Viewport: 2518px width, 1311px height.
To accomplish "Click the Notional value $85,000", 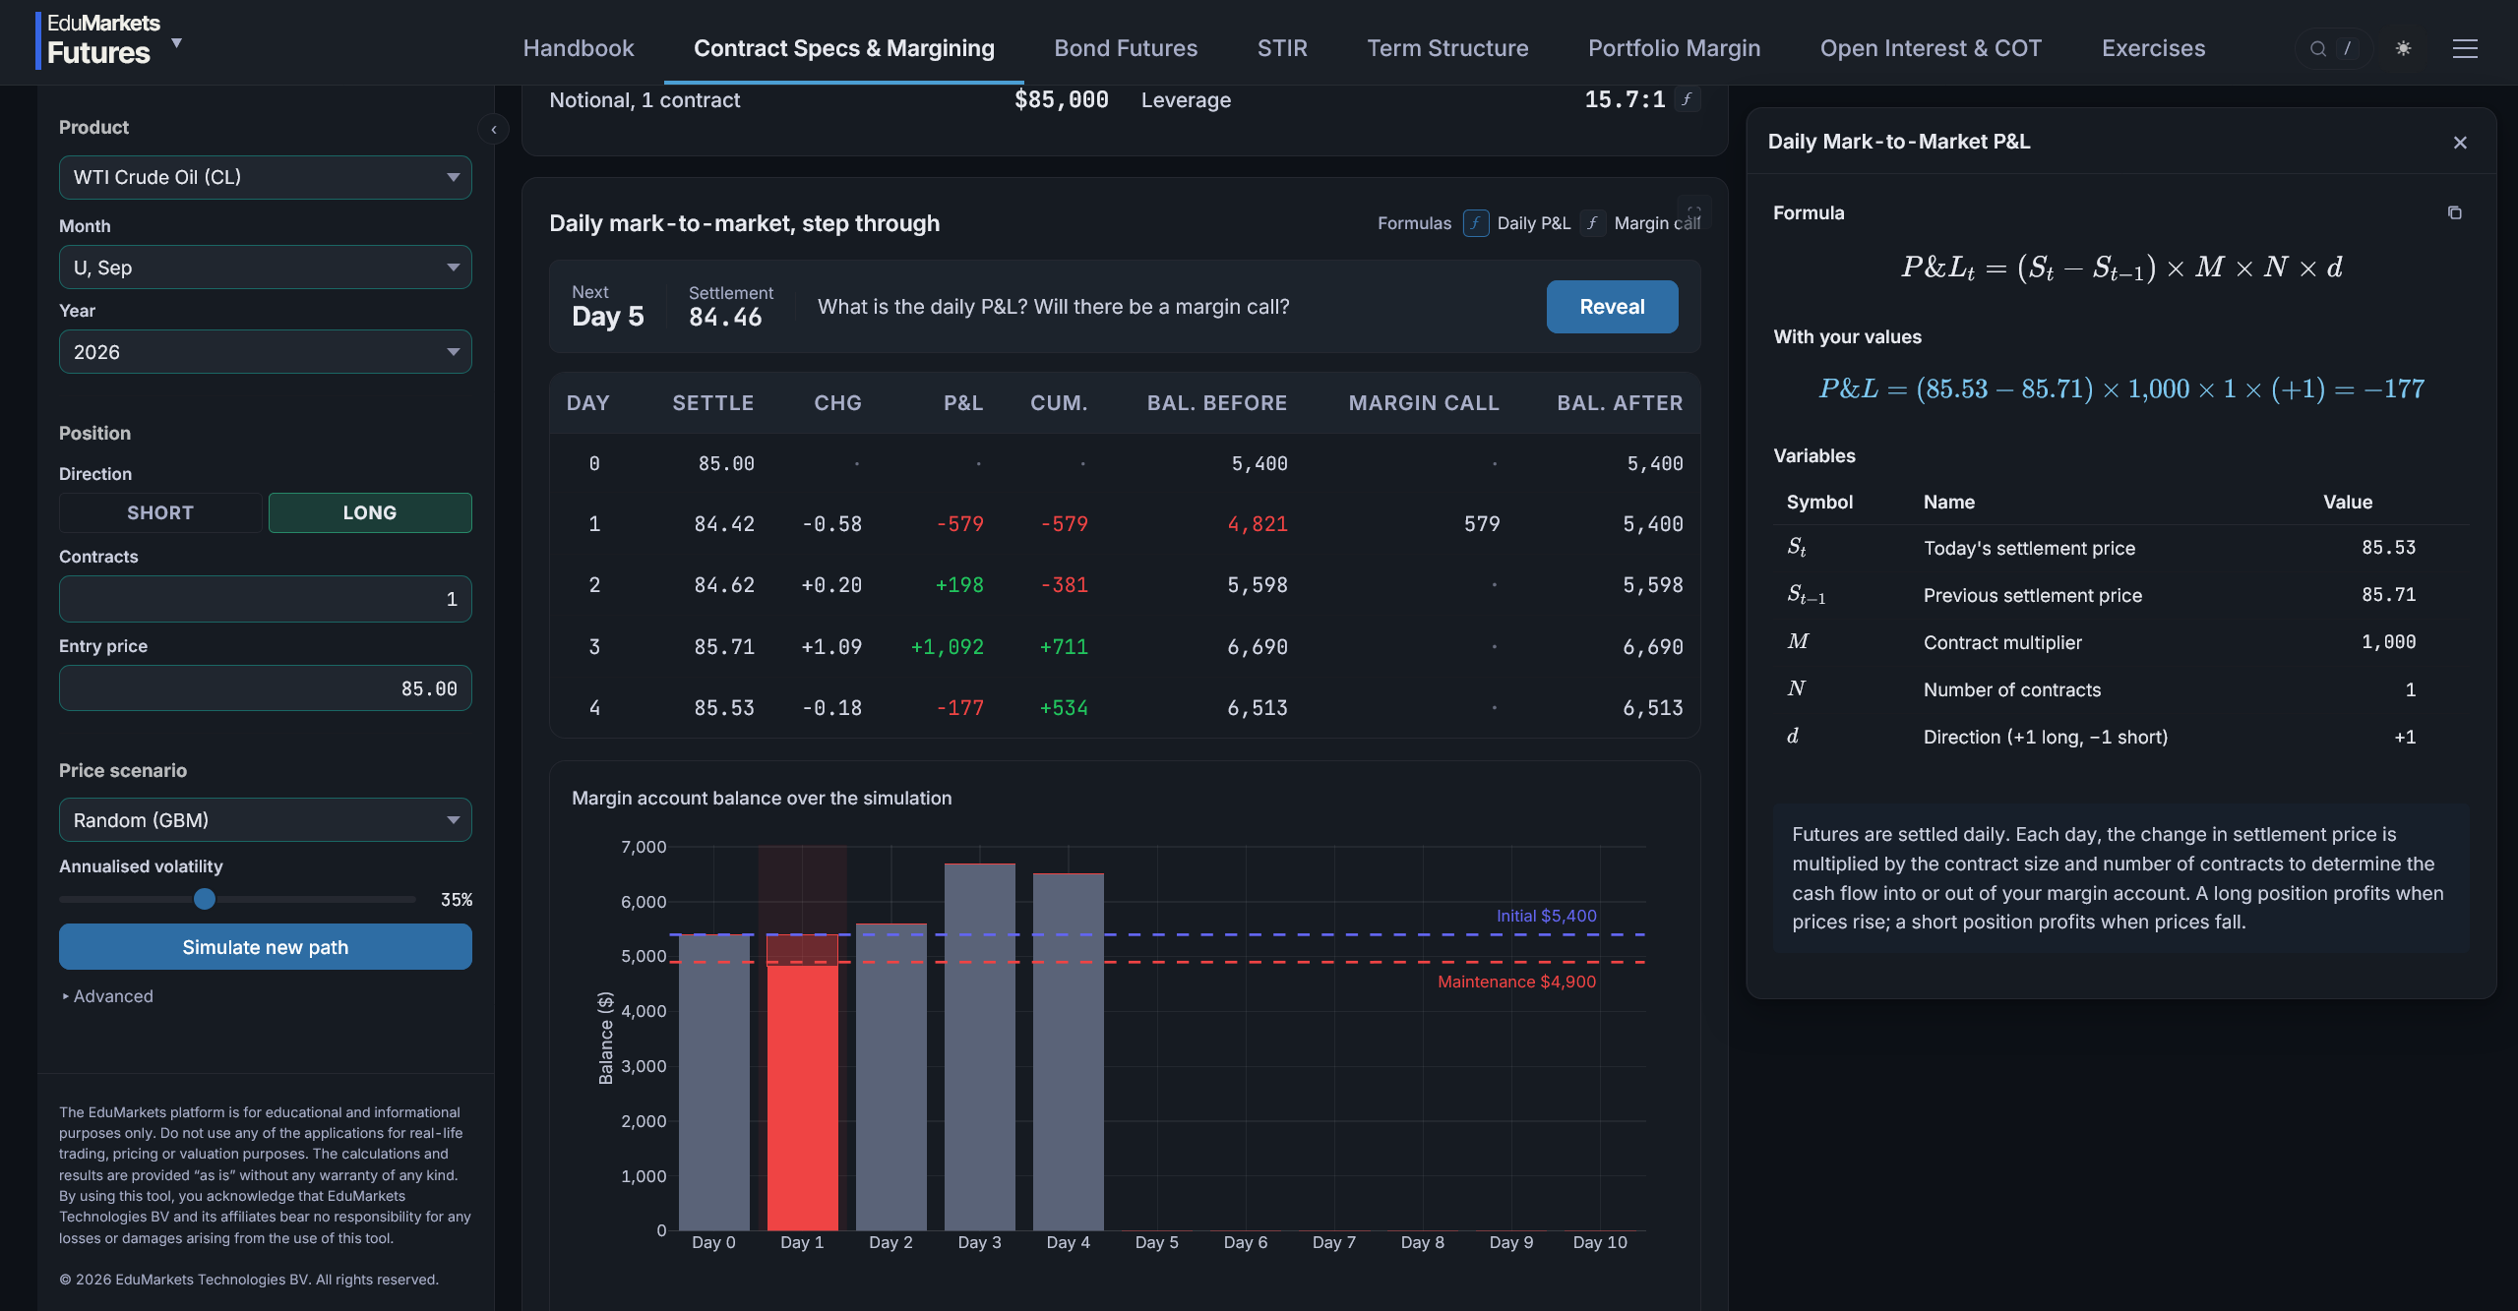I will pos(1061,99).
